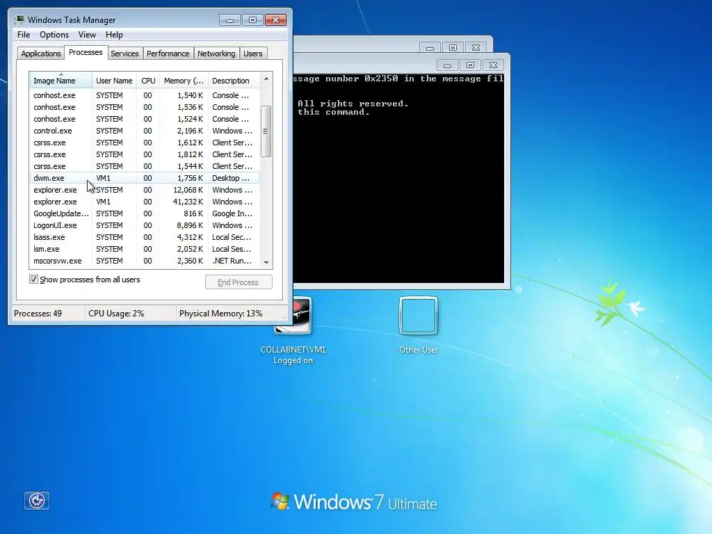Select the Processes tab
Image resolution: width=712 pixels, height=534 pixels.
86,53
